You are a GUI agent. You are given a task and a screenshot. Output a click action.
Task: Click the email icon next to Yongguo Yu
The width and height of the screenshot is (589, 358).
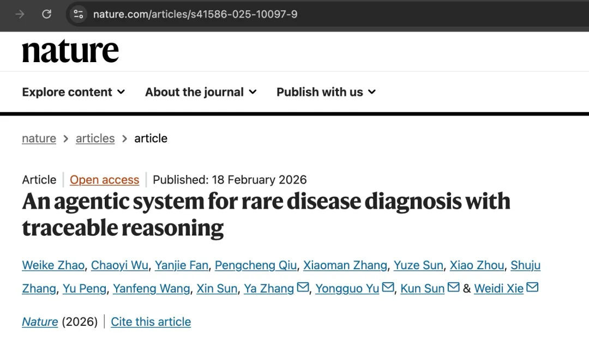point(388,288)
